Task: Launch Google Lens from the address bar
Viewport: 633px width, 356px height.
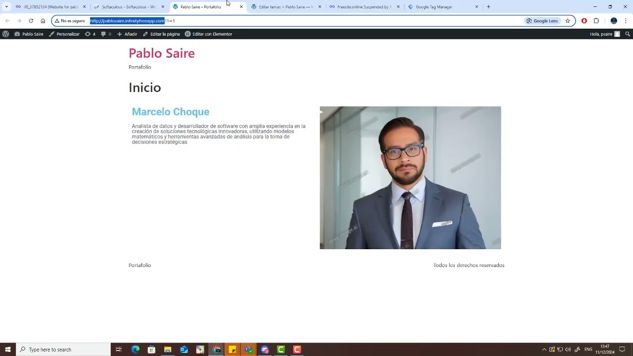Action: point(543,21)
